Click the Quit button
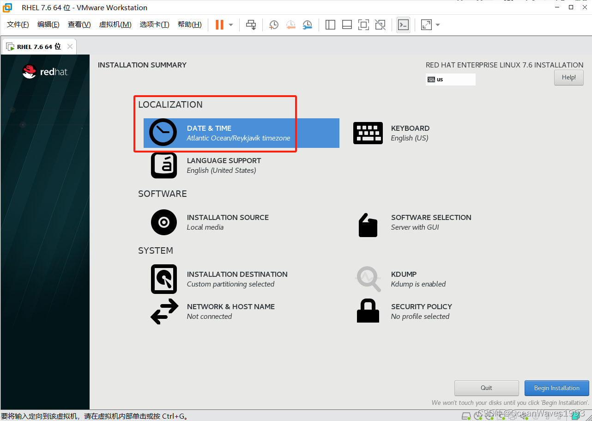The height and width of the screenshot is (421, 592). (x=486, y=388)
